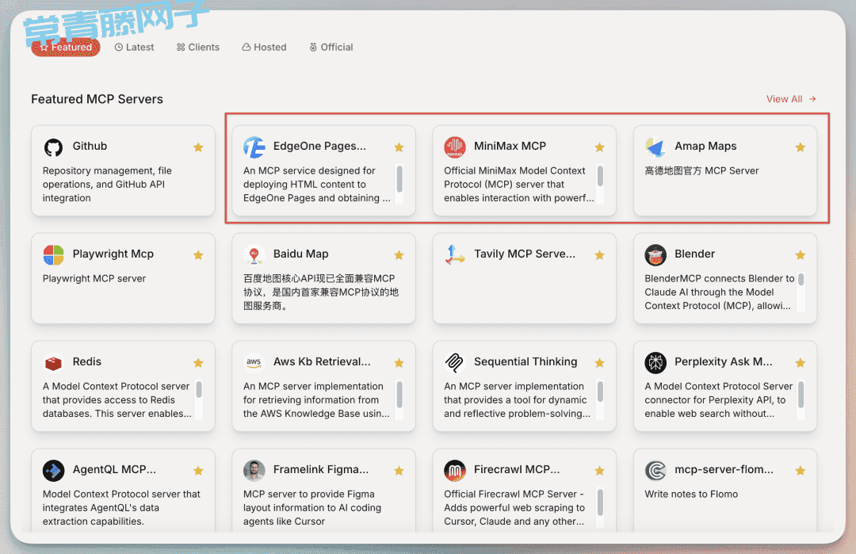The width and height of the screenshot is (856, 554).
Task: Click the star on AgentQL MCP card
Action: tap(198, 471)
